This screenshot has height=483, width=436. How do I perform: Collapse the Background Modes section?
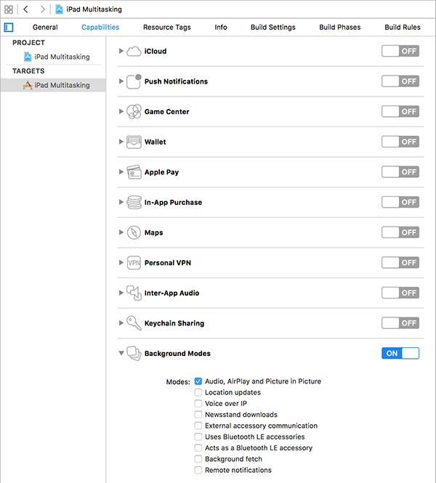pyautogui.click(x=121, y=353)
